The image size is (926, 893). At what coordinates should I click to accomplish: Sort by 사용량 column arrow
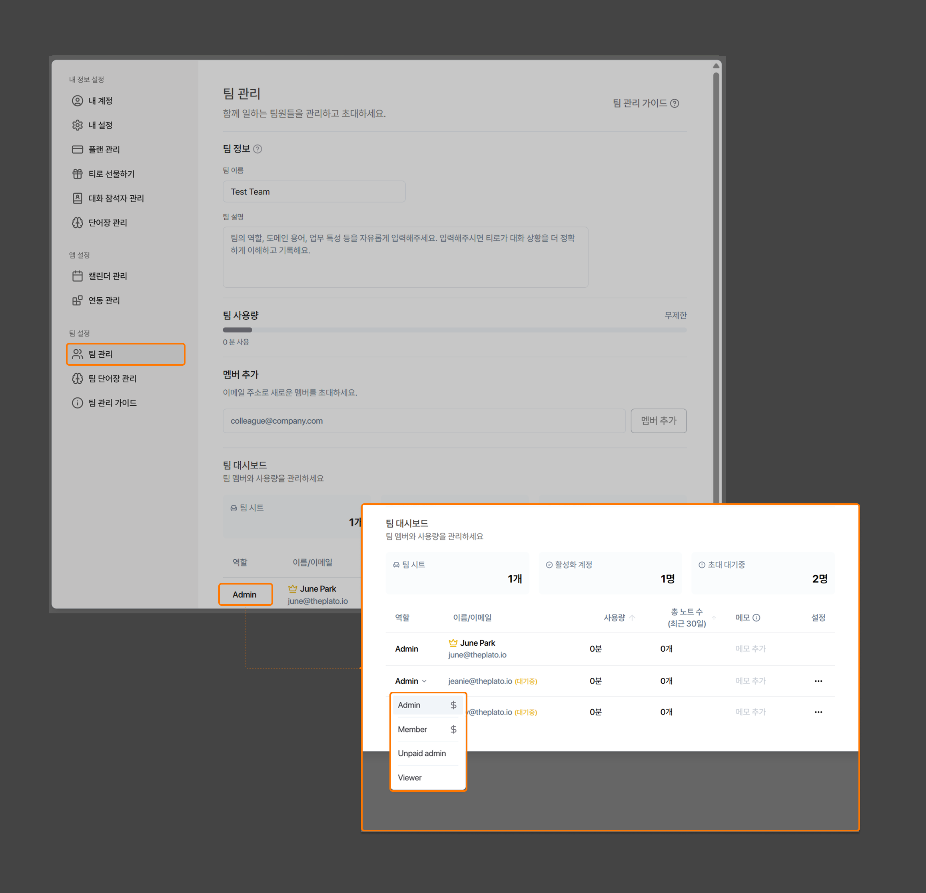[632, 617]
